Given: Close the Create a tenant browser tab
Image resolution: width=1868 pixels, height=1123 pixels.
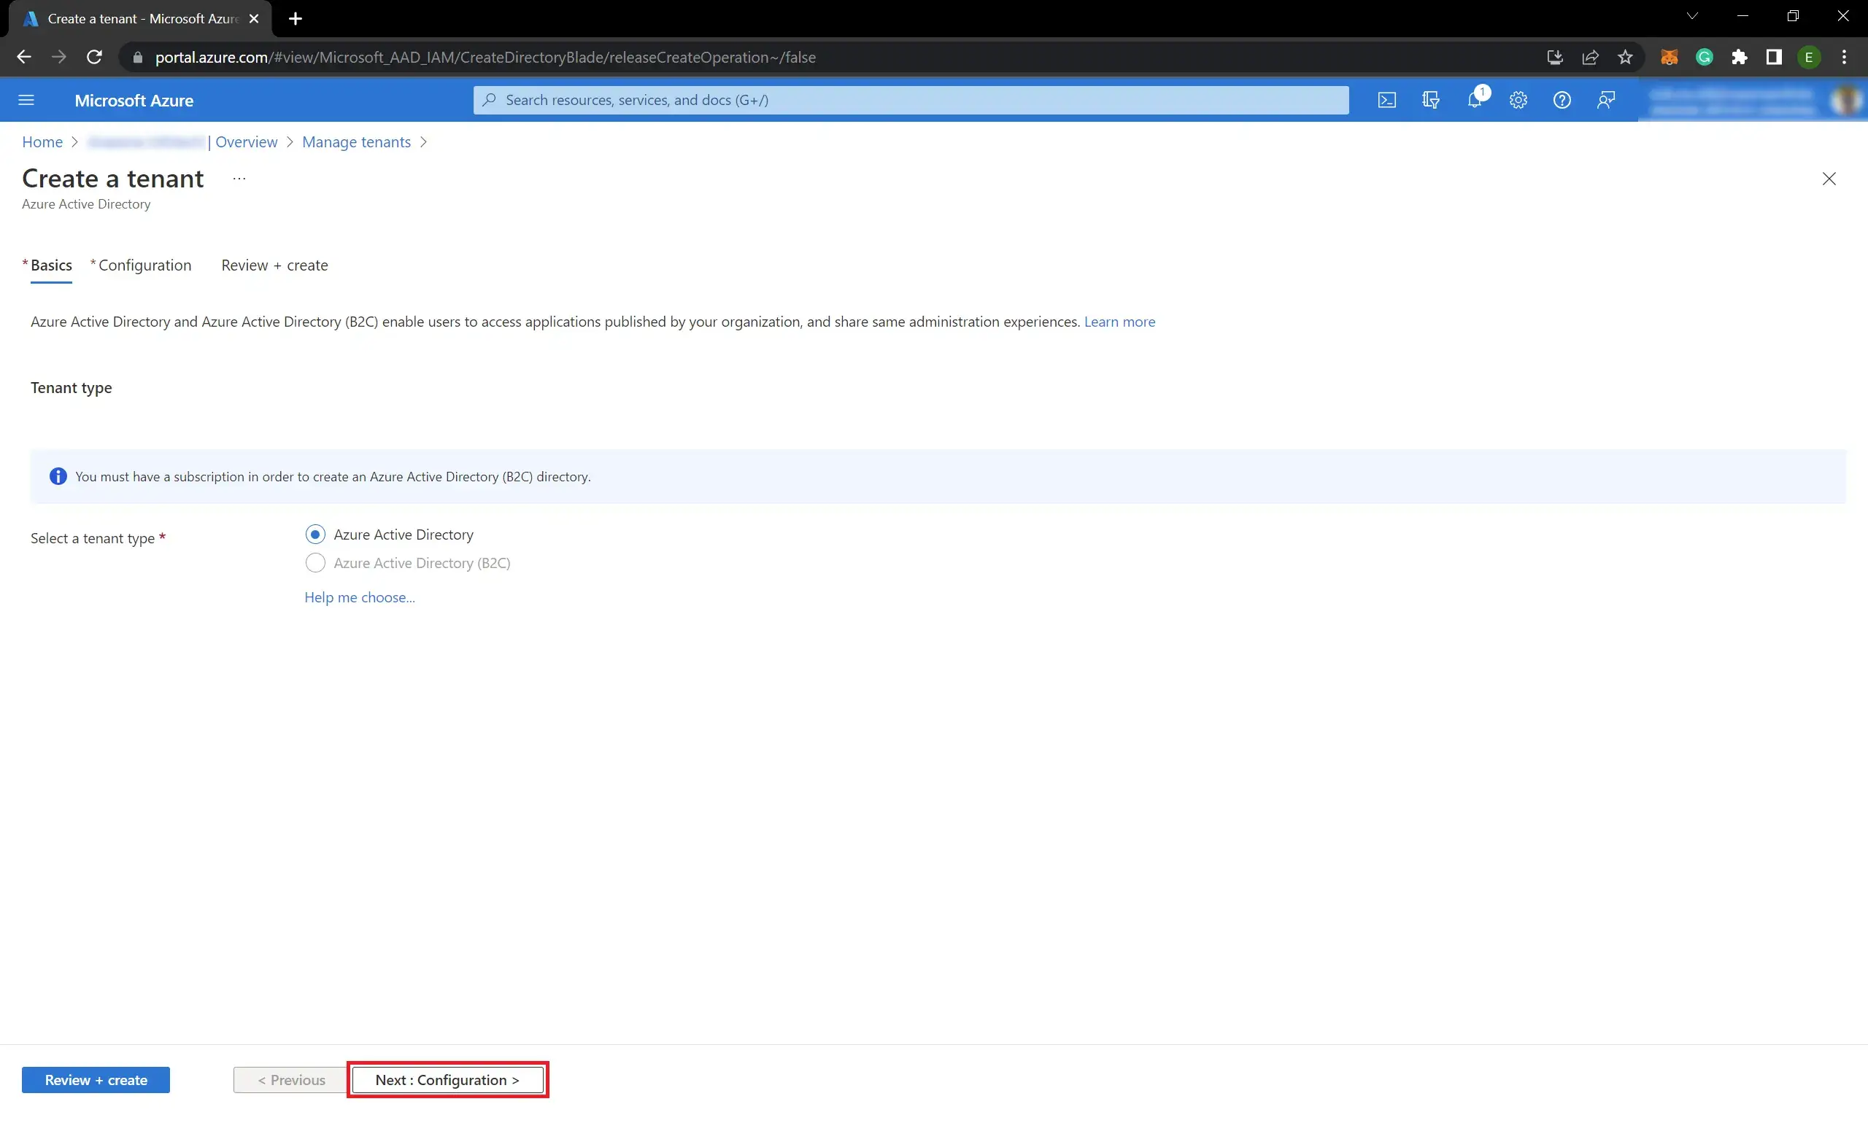Looking at the screenshot, I should pyautogui.click(x=254, y=19).
